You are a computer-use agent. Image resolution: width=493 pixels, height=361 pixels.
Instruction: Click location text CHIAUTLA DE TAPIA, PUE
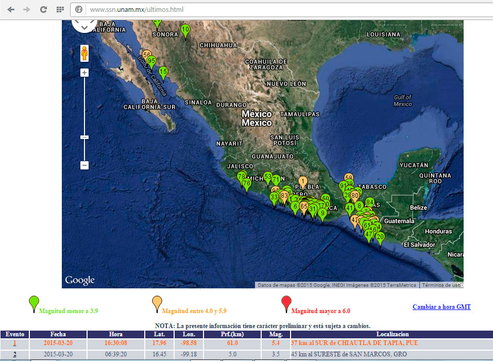378,343
